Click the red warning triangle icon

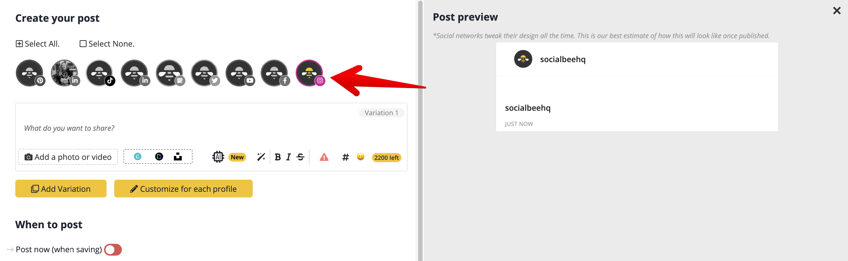pos(324,157)
